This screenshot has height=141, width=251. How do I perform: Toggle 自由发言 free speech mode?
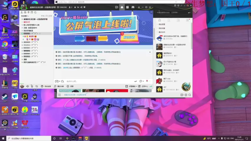pos(46,86)
